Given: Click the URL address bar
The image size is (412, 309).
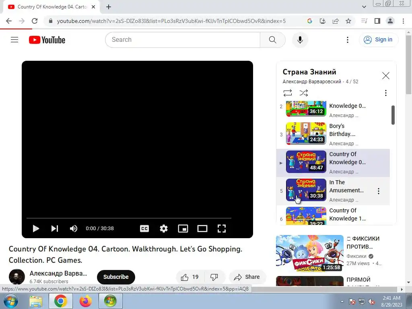Looking at the screenshot, I should (x=171, y=21).
